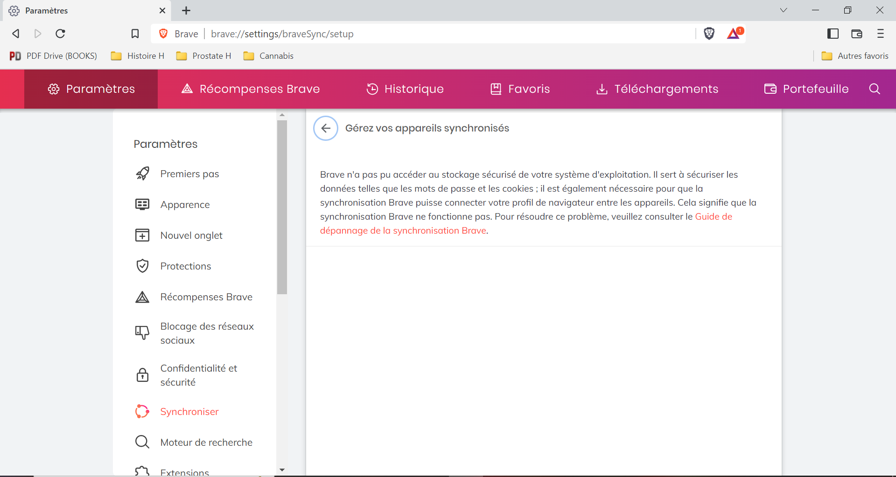Click the padlock Confidentialité icon
This screenshot has height=477, width=896.
pyautogui.click(x=142, y=375)
